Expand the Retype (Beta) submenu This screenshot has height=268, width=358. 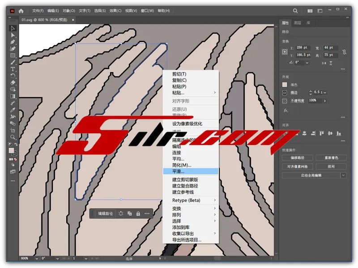click(215, 200)
